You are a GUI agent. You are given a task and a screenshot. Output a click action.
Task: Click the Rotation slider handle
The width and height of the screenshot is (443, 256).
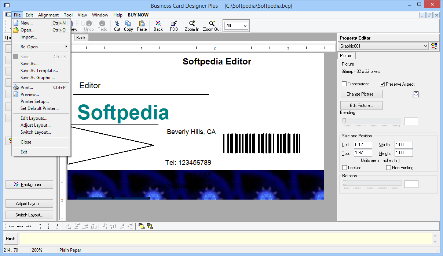344,183
